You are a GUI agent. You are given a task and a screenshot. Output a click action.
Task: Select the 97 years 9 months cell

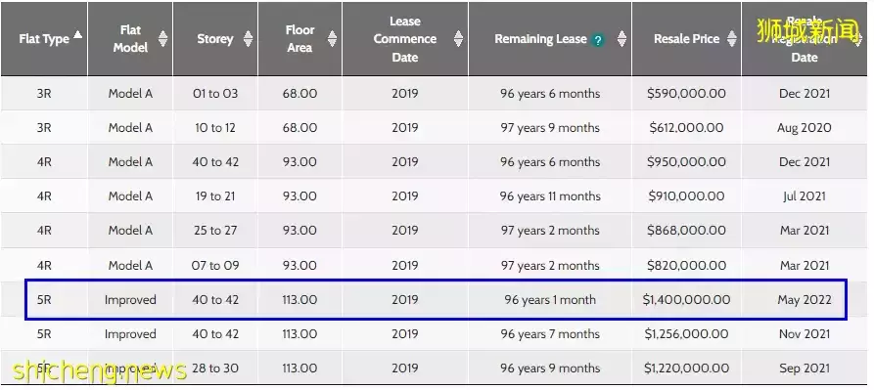tap(550, 127)
